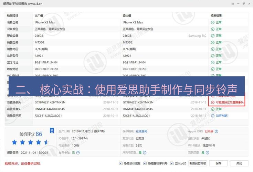The width and height of the screenshot is (253, 172).
Task: Select factory LCD serial FXC8414J2UXJJLQ91
Action: [x=48, y=116]
